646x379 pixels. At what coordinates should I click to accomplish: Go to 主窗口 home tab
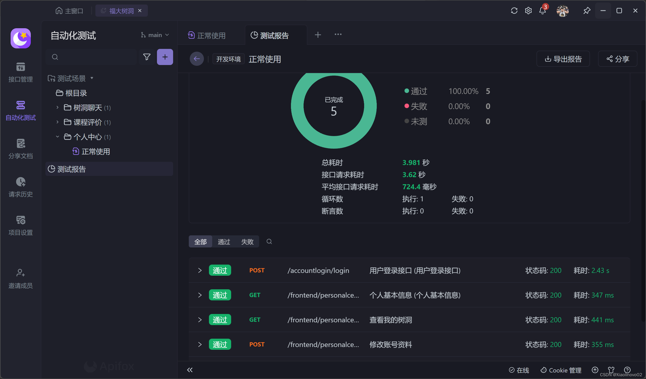[x=69, y=11]
